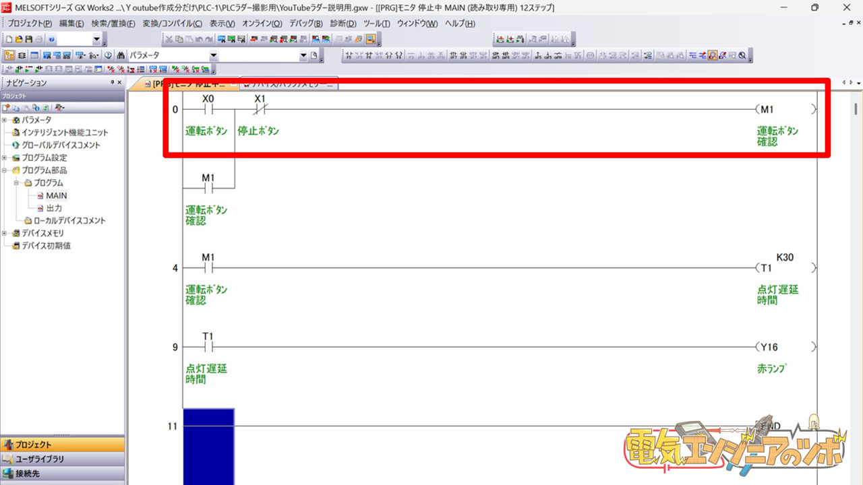Expand the パラメータ tree node
863x485 pixels.
tap(5, 120)
